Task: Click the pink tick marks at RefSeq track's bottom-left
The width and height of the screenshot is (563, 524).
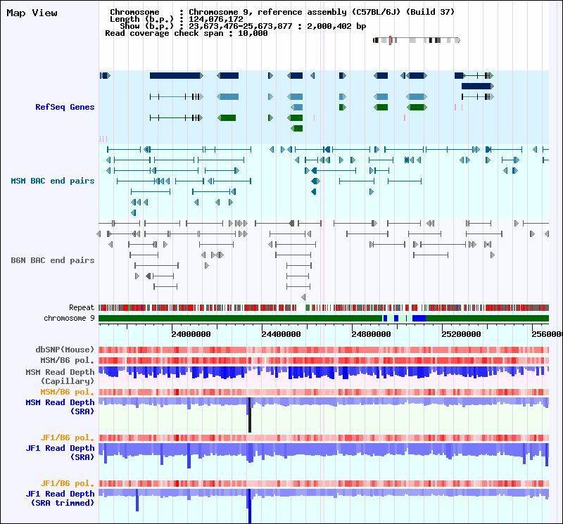Action: pyautogui.click(x=103, y=139)
